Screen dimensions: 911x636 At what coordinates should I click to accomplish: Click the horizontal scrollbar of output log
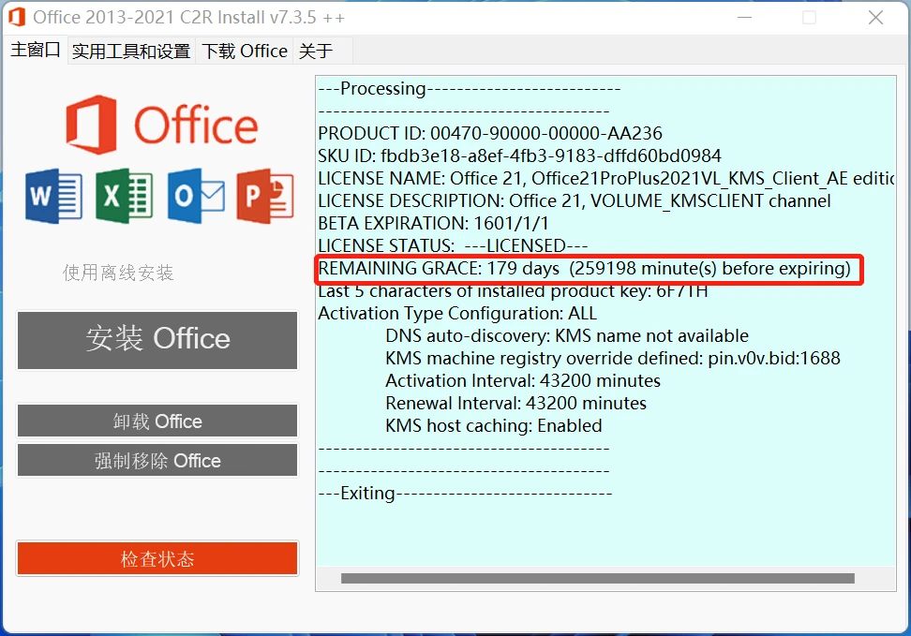pyautogui.click(x=598, y=578)
